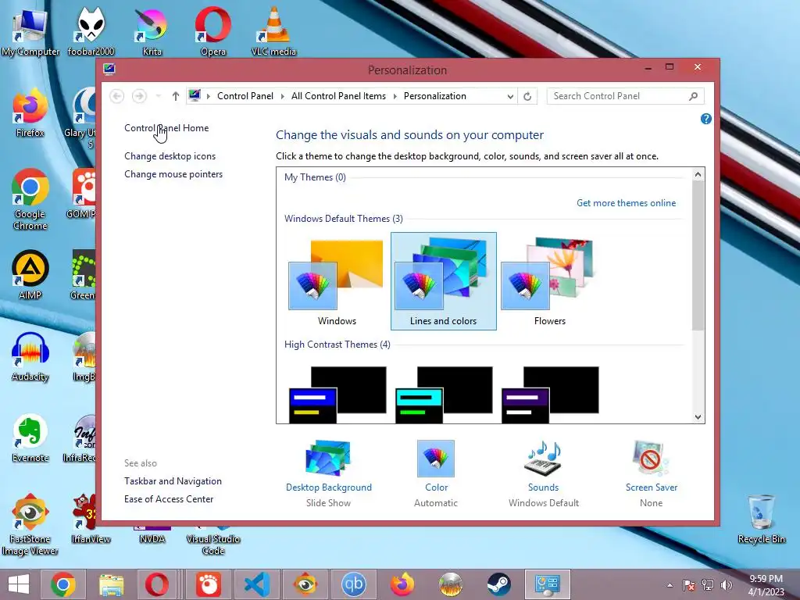This screenshot has width=800, height=600.
Task: Open the address bar history dropdown
Action: pos(509,96)
